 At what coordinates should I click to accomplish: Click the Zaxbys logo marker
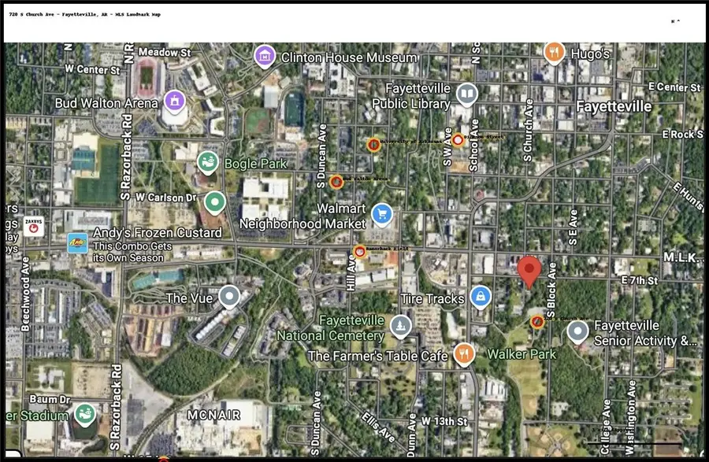[33, 224]
